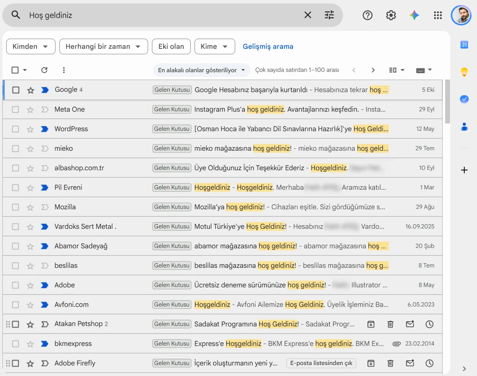This screenshot has height=376, width=477.
Task: Archive the Adobe Firefly email
Action: pos(371,363)
